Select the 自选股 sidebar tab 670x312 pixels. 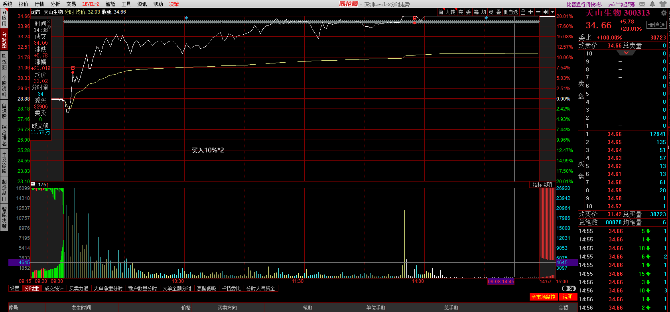(4, 111)
